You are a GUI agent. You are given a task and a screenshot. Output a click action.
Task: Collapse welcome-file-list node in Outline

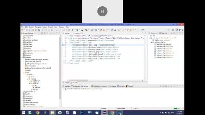tap(152, 42)
